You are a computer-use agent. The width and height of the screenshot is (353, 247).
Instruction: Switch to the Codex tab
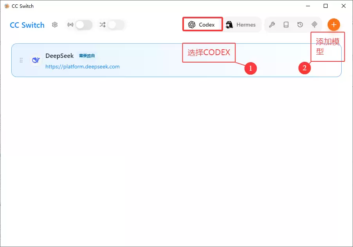pos(202,24)
